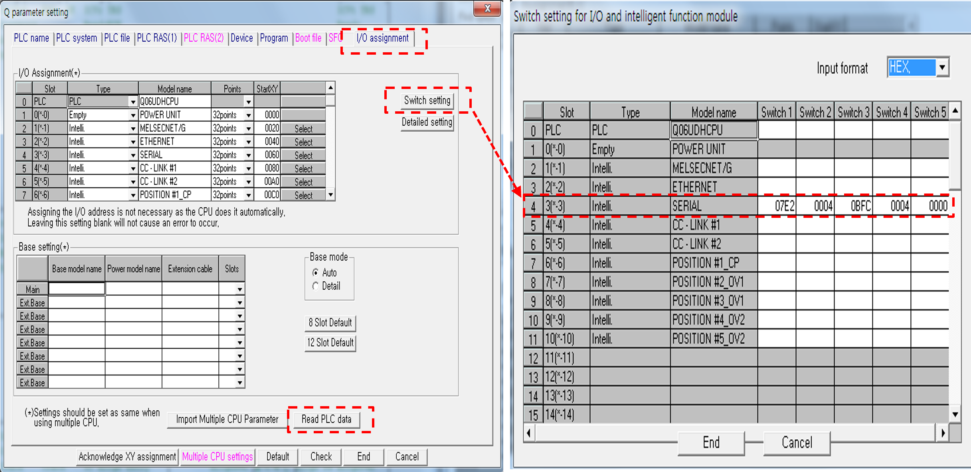Click the Detailed setting button

point(427,122)
